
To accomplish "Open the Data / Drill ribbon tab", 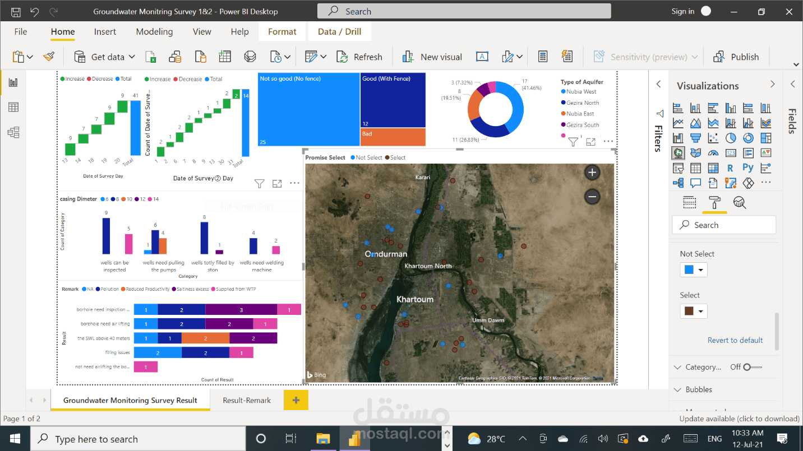I will [339, 31].
